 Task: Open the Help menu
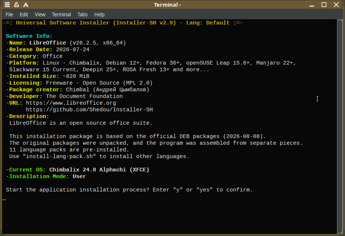click(x=99, y=14)
